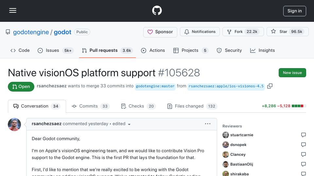Click the rsanchezsaez author link in merge line
Image resolution: width=314 pixels, height=176 pixels.
click(51, 86)
